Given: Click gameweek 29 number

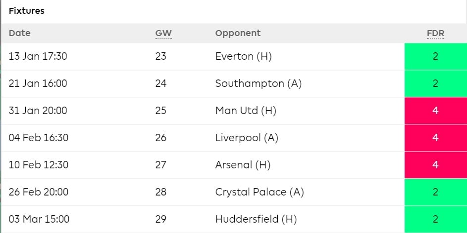Looking at the screenshot, I should pos(160,219).
